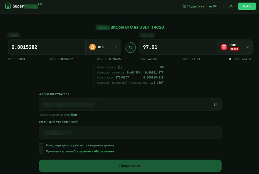This screenshot has height=174, width=259.
Task: Click the email for notifications field
Action: [x=130, y=132]
